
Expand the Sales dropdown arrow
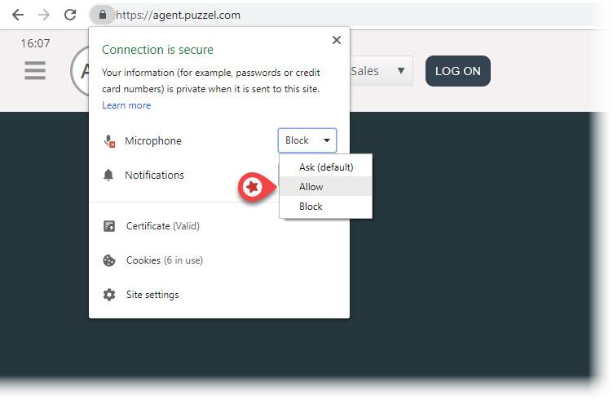tap(400, 71)
